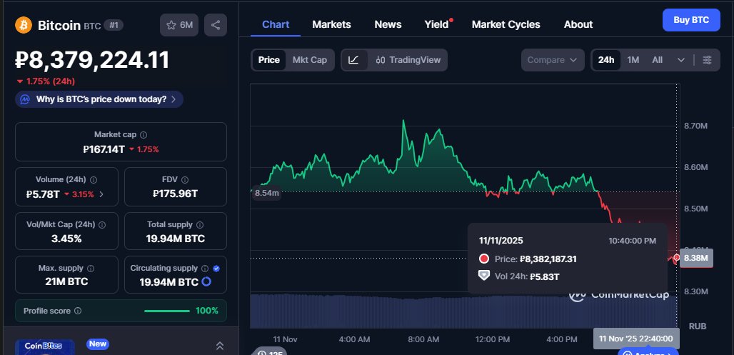Open Max. supply info icon
The image size is (734, 355).
tap(91, 269)
